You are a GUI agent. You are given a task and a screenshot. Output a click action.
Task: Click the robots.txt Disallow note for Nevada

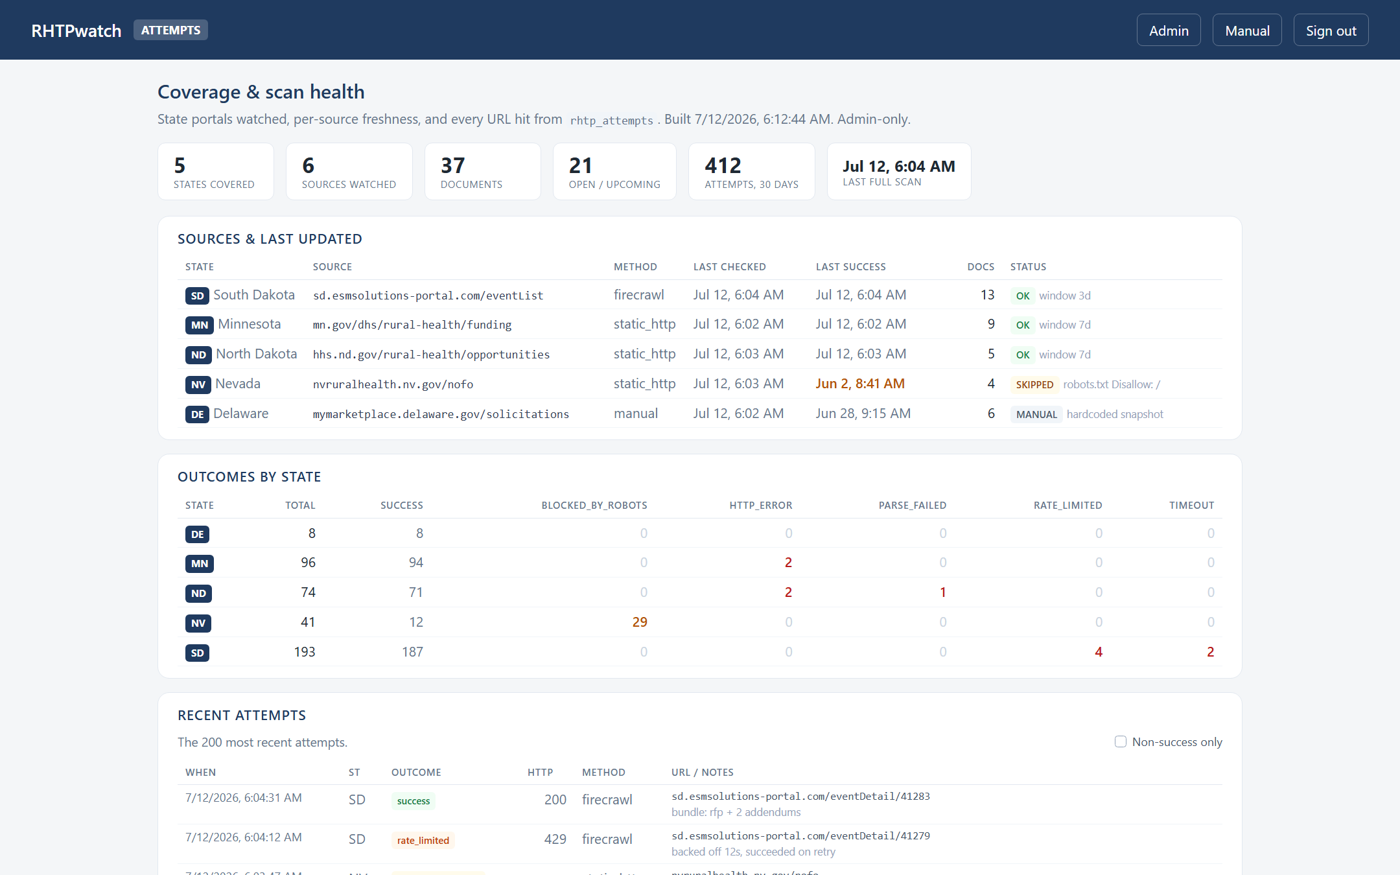1112,384
